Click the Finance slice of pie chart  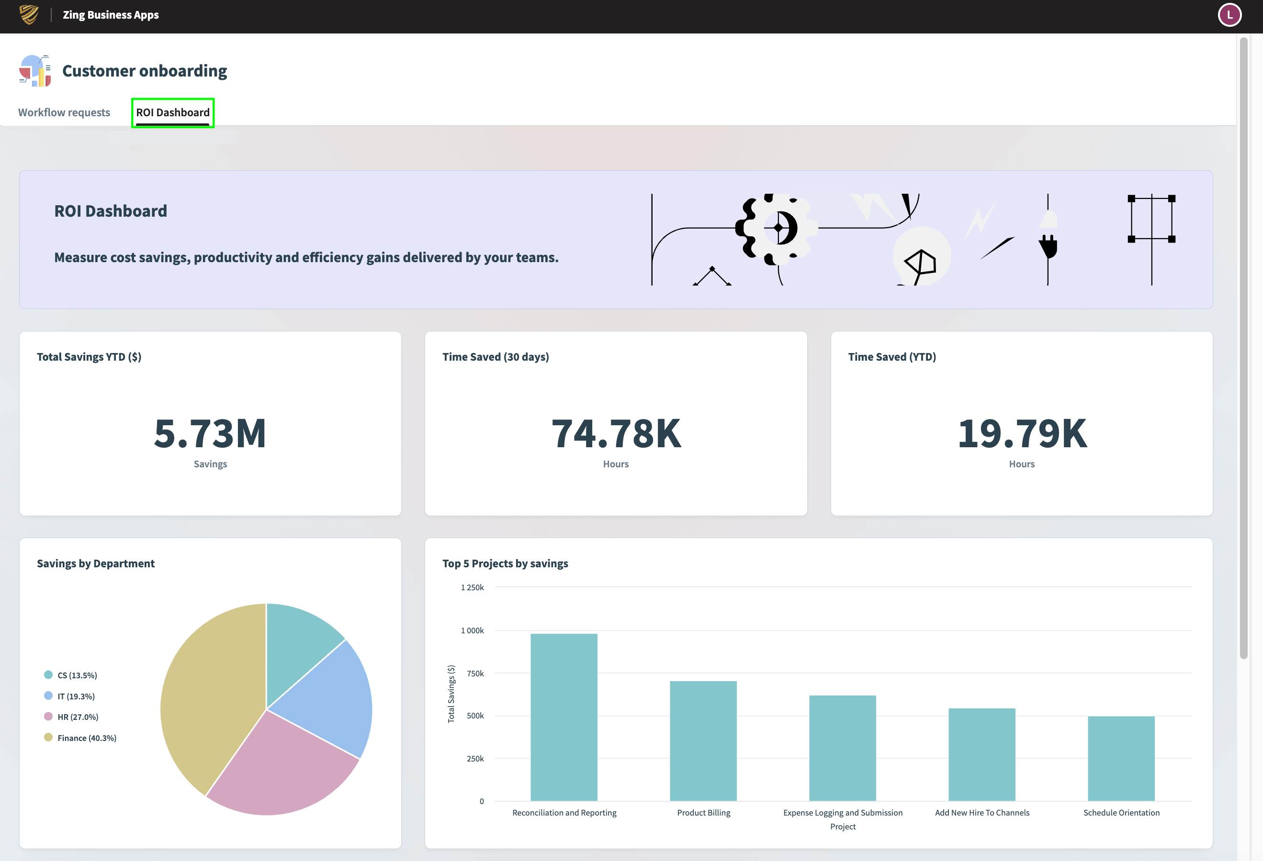click(x=212, y=700)
